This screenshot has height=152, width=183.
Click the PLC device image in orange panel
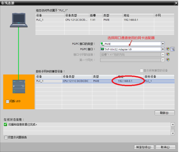coord(19,87)
